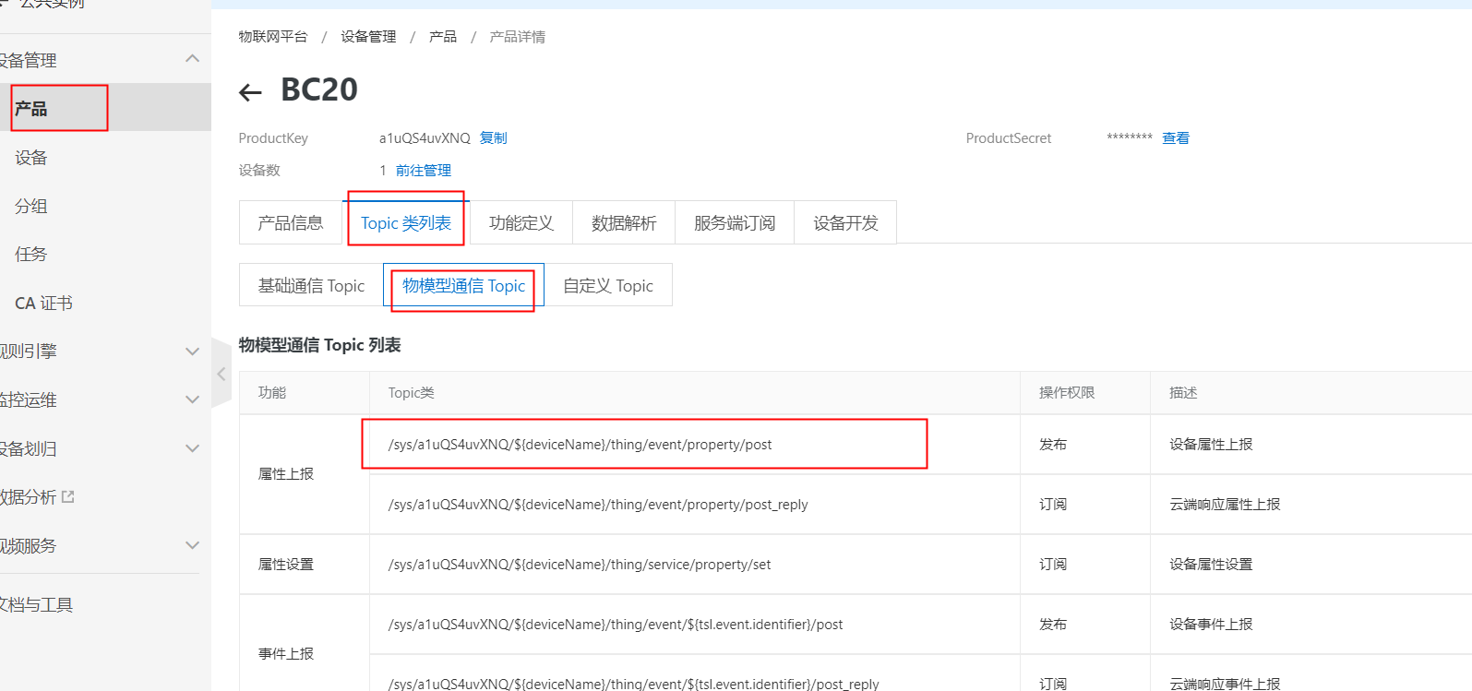This screenshot has width=1472, height=691.
Task: Expand the 监控运维 menu chevron
Action: [x=192, y=399]
